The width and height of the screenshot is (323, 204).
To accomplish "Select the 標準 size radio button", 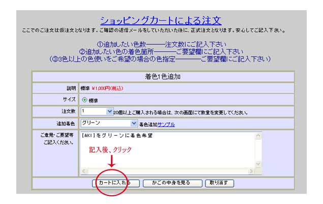I will point(84,100).
